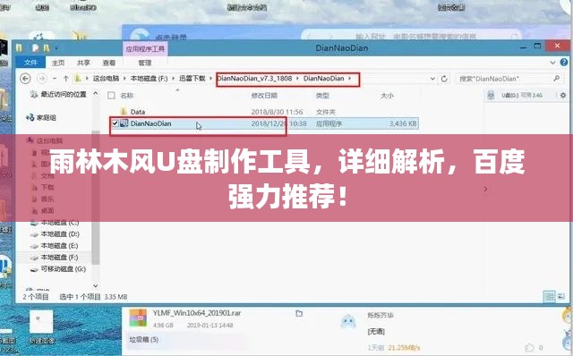Refresh the DianNaoDian folder view
Image resolution: width=573 pixels, height=356 pixels.
[x=444, y=79]
